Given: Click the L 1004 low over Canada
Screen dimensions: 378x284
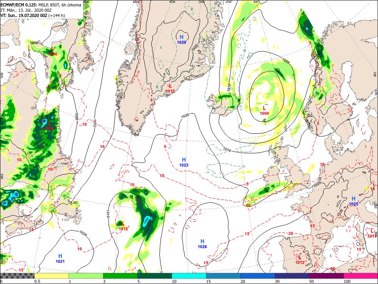Looking at the screenshot, I should click(49, 126).
